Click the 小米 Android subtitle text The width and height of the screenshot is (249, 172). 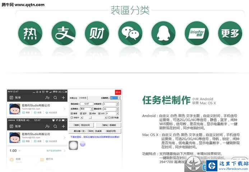point(203,99)
